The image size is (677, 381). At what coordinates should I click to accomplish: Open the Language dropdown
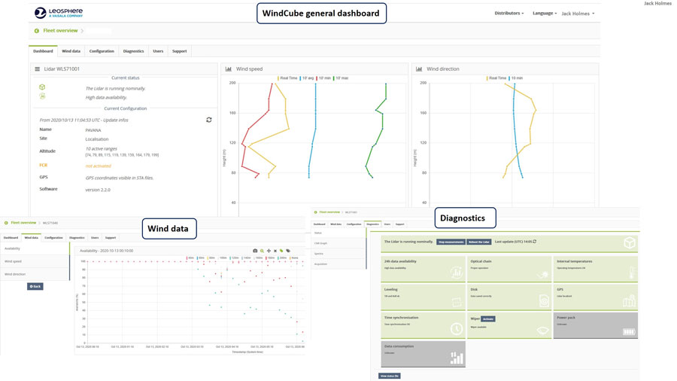click(x=545, y=14)
